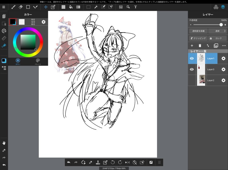Click the Undo arrow in left sidebar
This screenshot has width=228, height=170.
pyautogui.click(x=4, y=165)
